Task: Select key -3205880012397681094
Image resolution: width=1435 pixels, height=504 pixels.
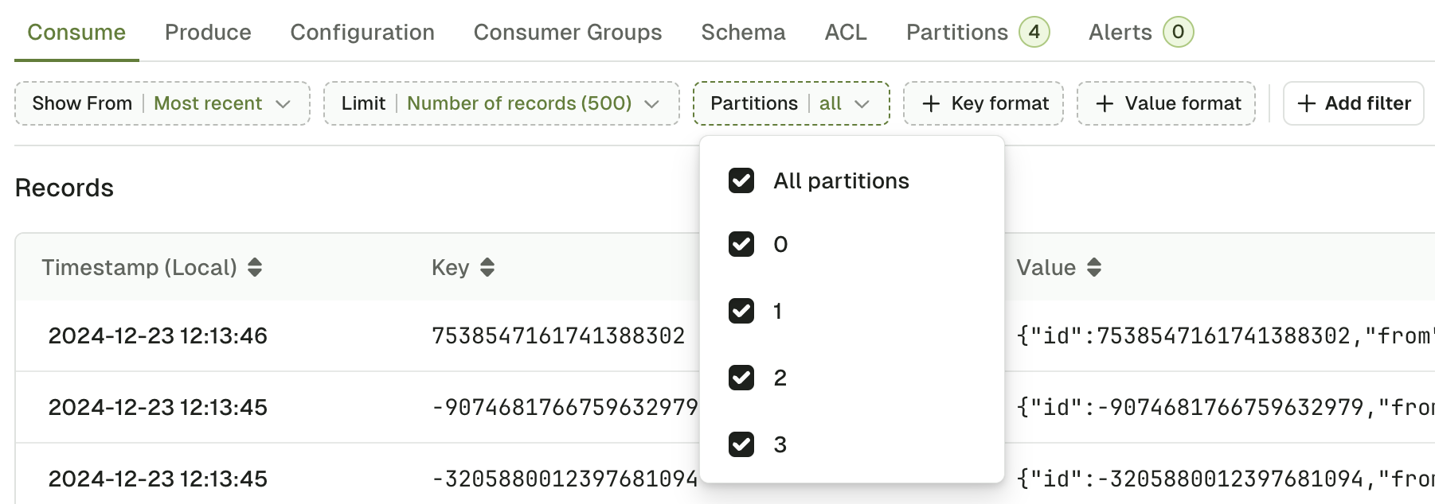Action: pos(565,479)
